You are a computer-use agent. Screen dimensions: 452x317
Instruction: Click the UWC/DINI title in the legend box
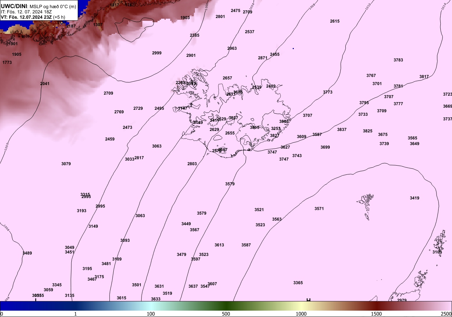14,6
